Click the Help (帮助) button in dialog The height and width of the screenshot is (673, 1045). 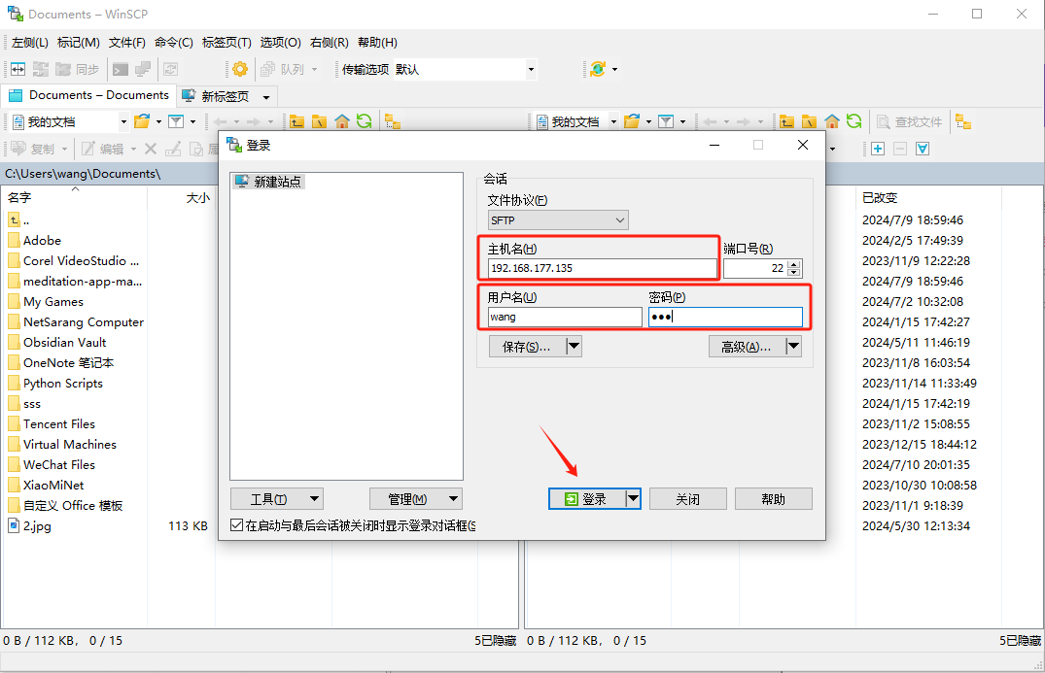click(x=773, y=498)
